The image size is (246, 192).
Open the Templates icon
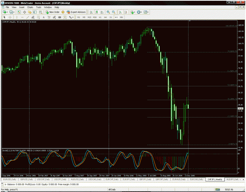(x=145, y=12)
